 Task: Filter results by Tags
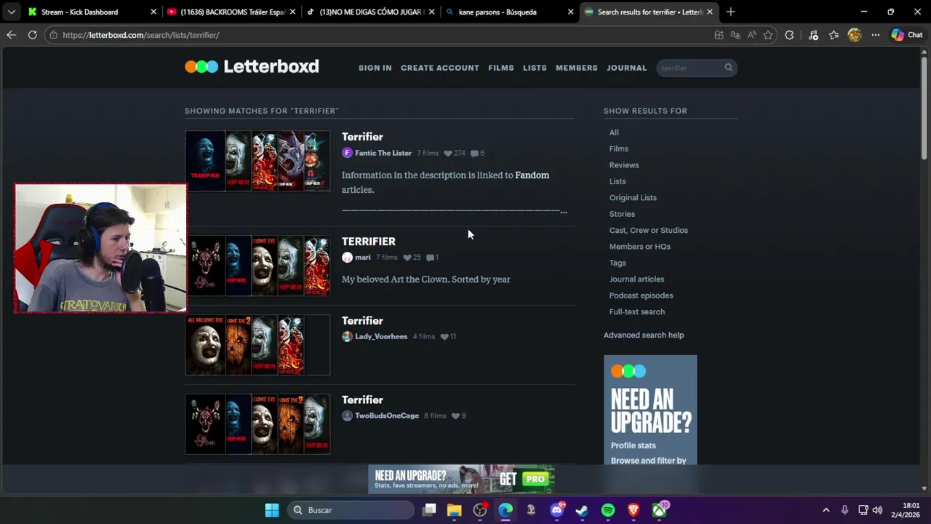[x=618, y=263]
